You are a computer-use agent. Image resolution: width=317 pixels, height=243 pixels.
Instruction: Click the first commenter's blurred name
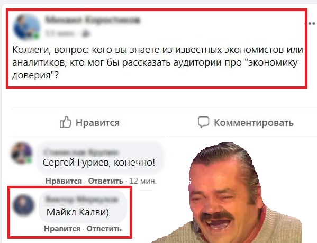pos(81,152)
